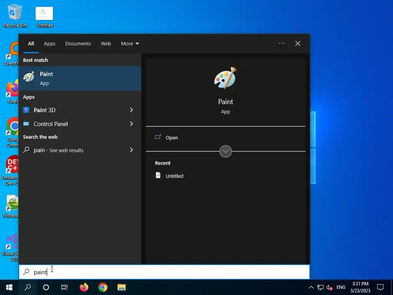Click the network status tray icon
Image resolution: width=393 pixels, height=295 pixels.
[320, 287]
